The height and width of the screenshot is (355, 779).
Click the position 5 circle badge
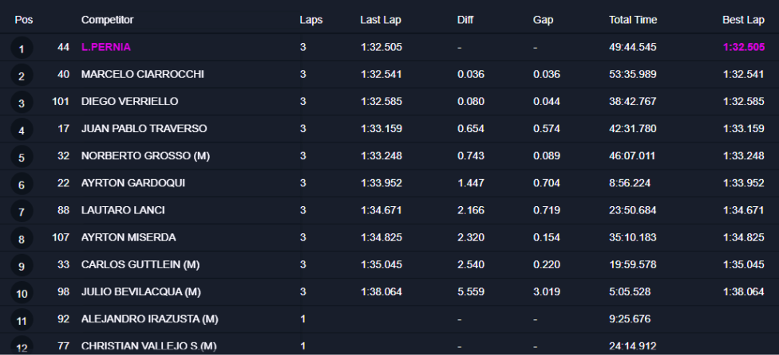[x=22, y=158]
